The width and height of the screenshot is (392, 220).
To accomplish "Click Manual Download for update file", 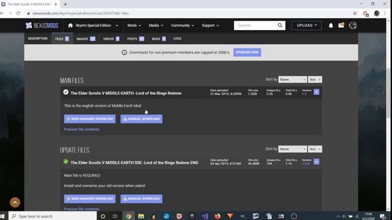I will tap(141, 199).
